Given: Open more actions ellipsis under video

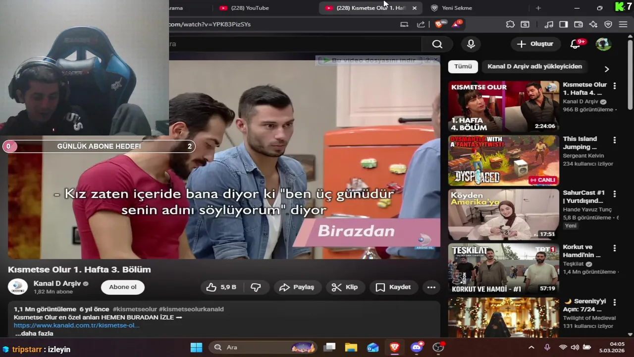Looking at the screenshot, I should (431, 287).
